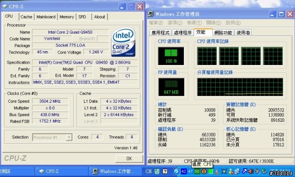This screenshot has height=177, width=295.
Task: Click the messenger user tray icon
Action: [231, 171]
